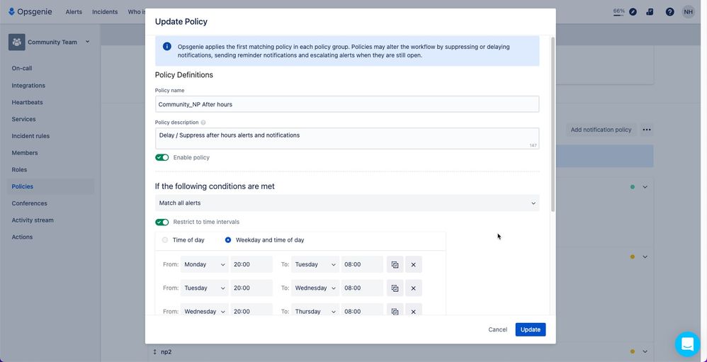Go to Conferences in sidebar

click(29, 203)
